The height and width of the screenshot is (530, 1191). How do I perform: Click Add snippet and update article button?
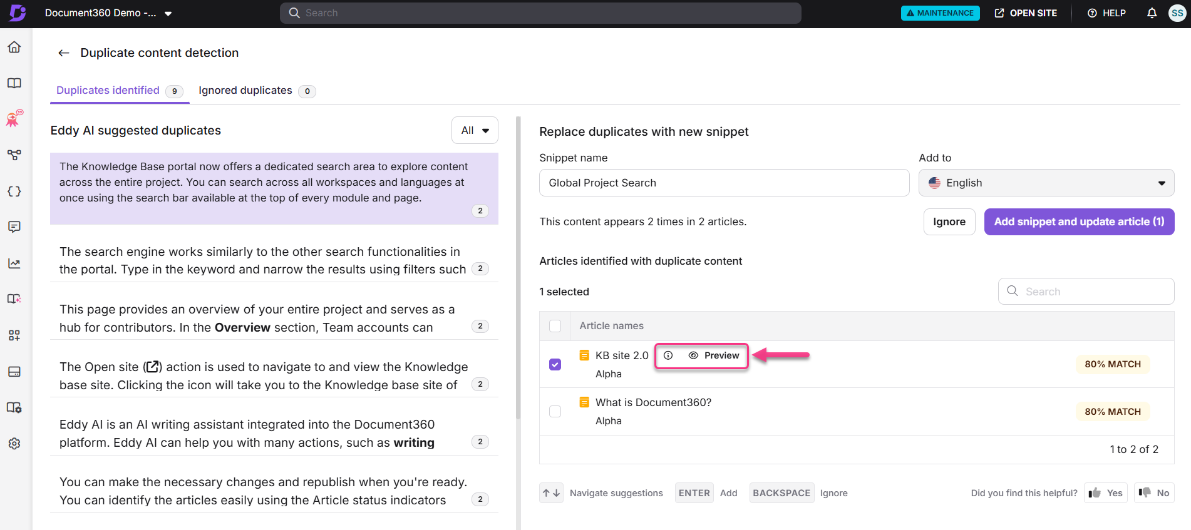[1078, 222]
